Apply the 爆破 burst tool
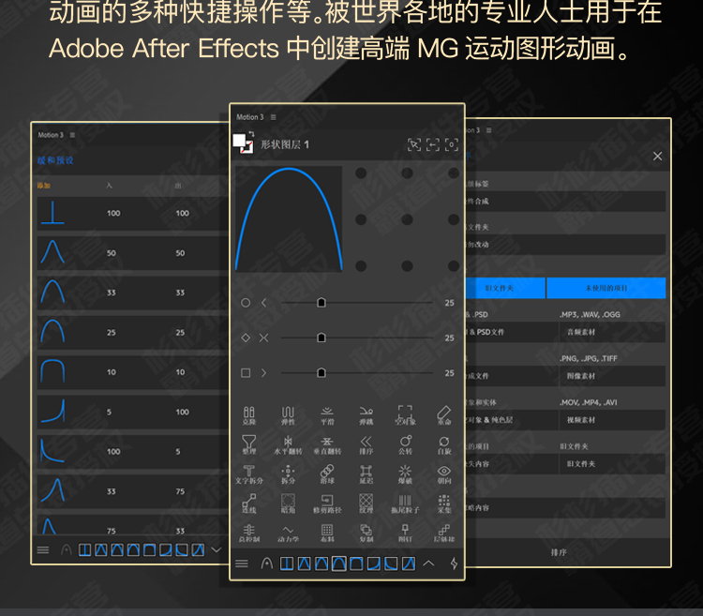Viewport: 703px width, 616px height. (x=405, y=474)
